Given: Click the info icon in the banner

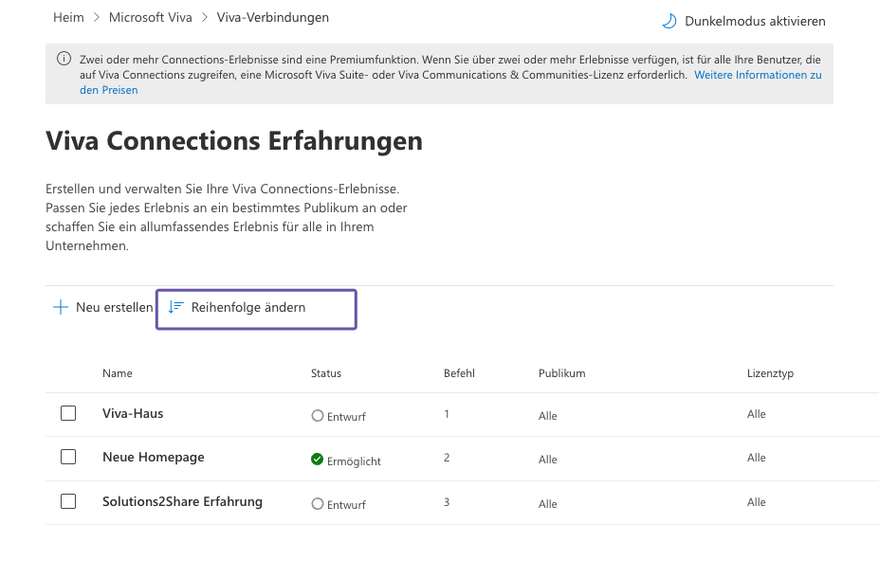Looking at the screenshot, I should click(64, 58).
